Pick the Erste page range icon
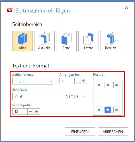 tap(66, 41)
